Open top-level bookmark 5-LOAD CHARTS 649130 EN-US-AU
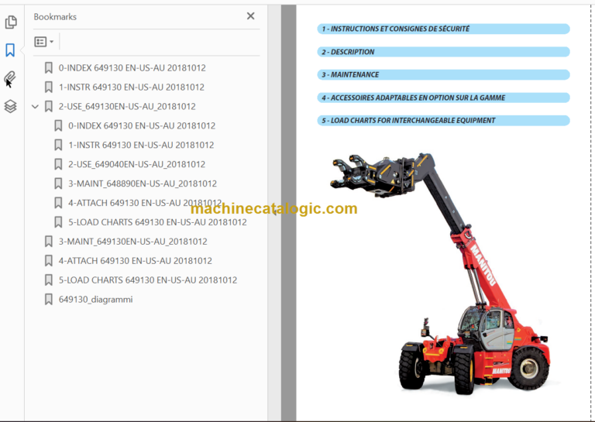The width and height of the screenshot is (595, 422). click(x=148, y=280)
